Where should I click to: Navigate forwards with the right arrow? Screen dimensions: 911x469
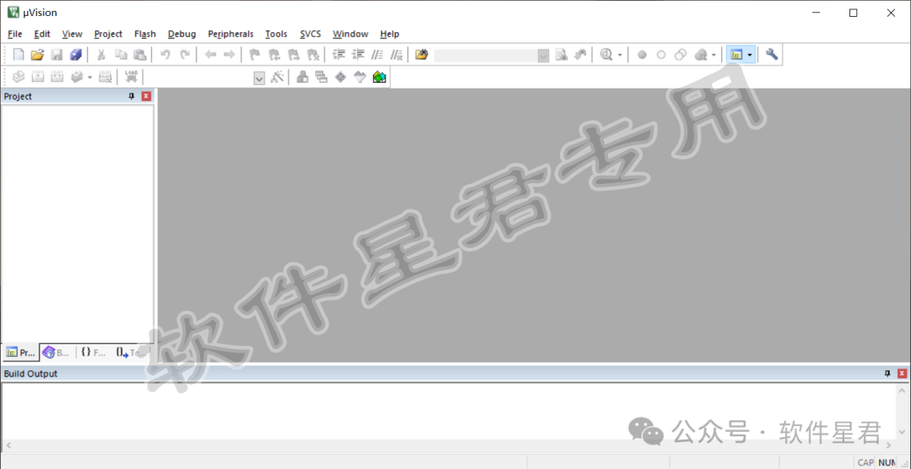click(229, 55)
